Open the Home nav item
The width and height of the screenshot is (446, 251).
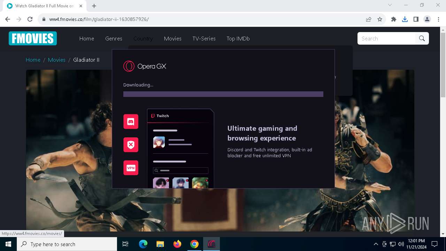[87, 39]
